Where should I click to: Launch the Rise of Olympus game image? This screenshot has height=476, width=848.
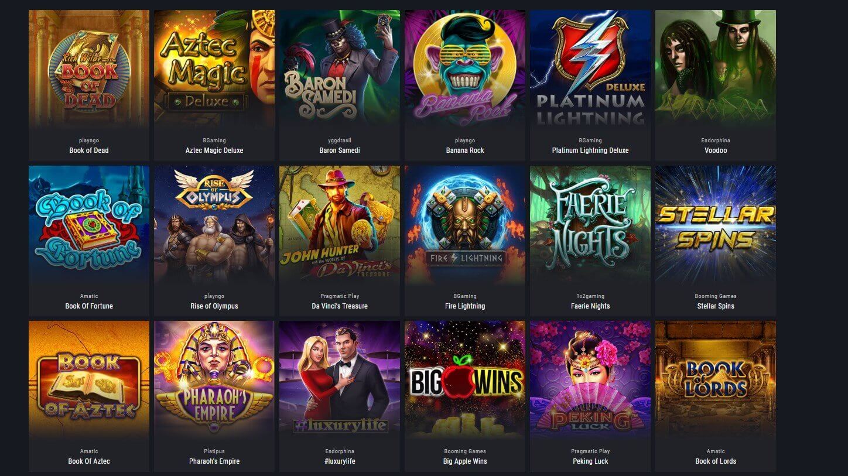(214, 225)
